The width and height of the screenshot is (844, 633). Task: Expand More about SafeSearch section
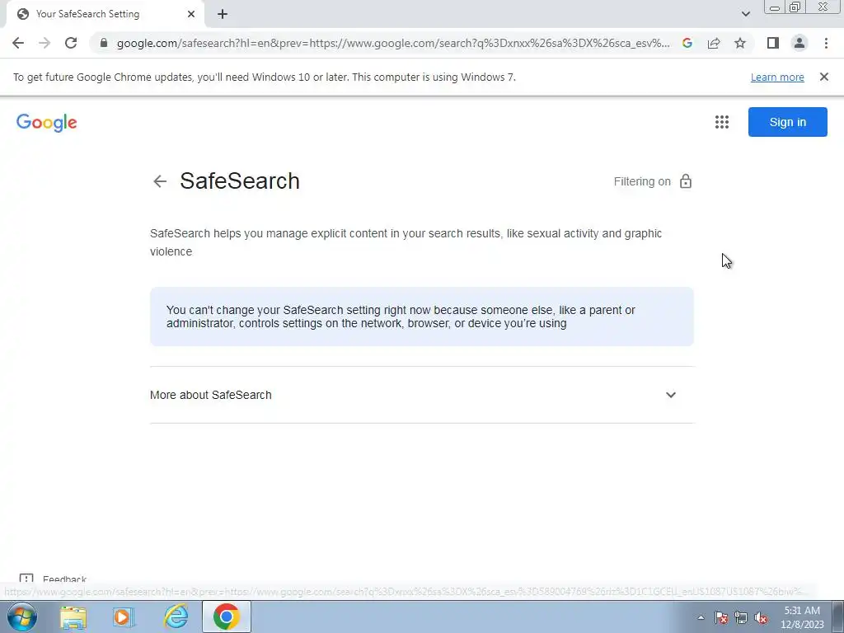click(x=421, y=395)
